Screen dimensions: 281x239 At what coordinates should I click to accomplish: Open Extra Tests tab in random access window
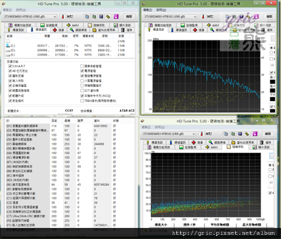tap(261, 147)
